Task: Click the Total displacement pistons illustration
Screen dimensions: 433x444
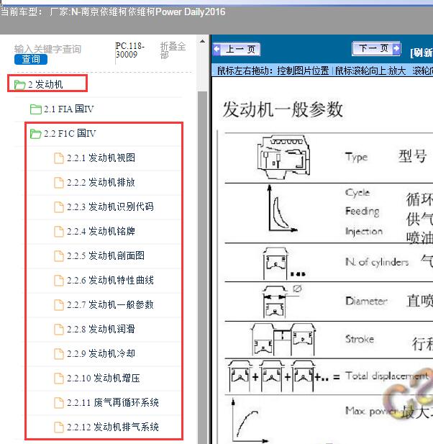Action: (283, 376)
